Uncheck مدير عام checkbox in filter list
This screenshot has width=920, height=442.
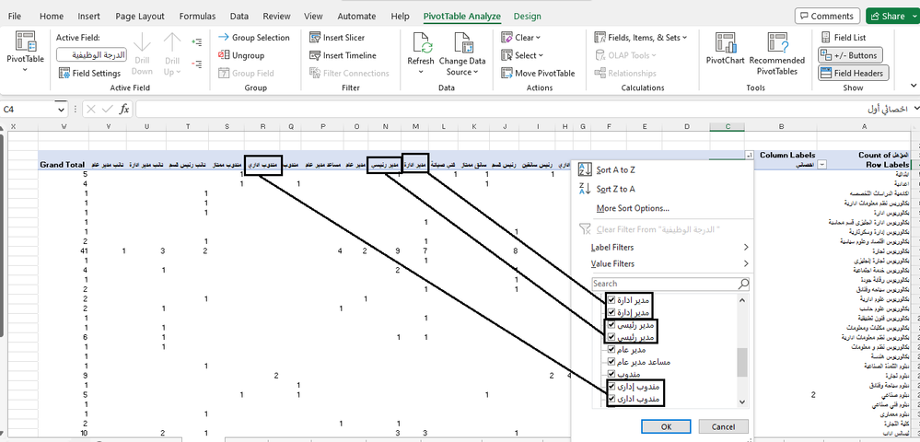[612, 350]
